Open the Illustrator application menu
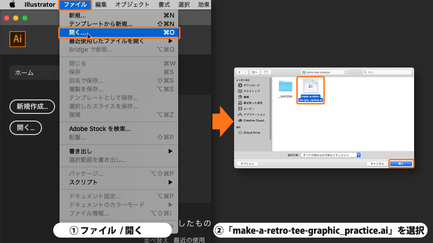The height and width of the screenshot is (243, 433). pos(40,4)
